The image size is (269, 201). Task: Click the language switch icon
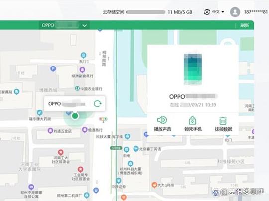(207, 12)
